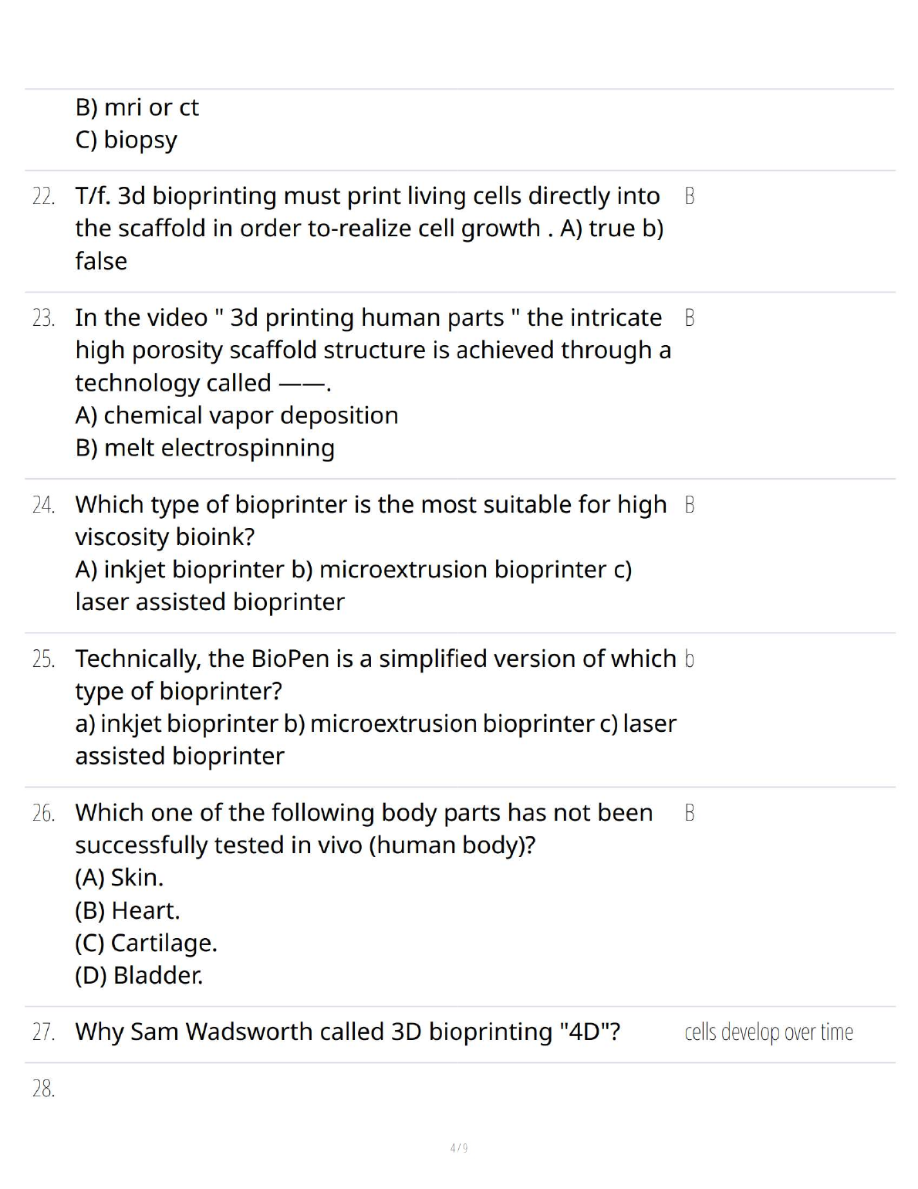The image size is (918, 1189).
Task: Click the answer letter beside question 23
Action: 689,318
